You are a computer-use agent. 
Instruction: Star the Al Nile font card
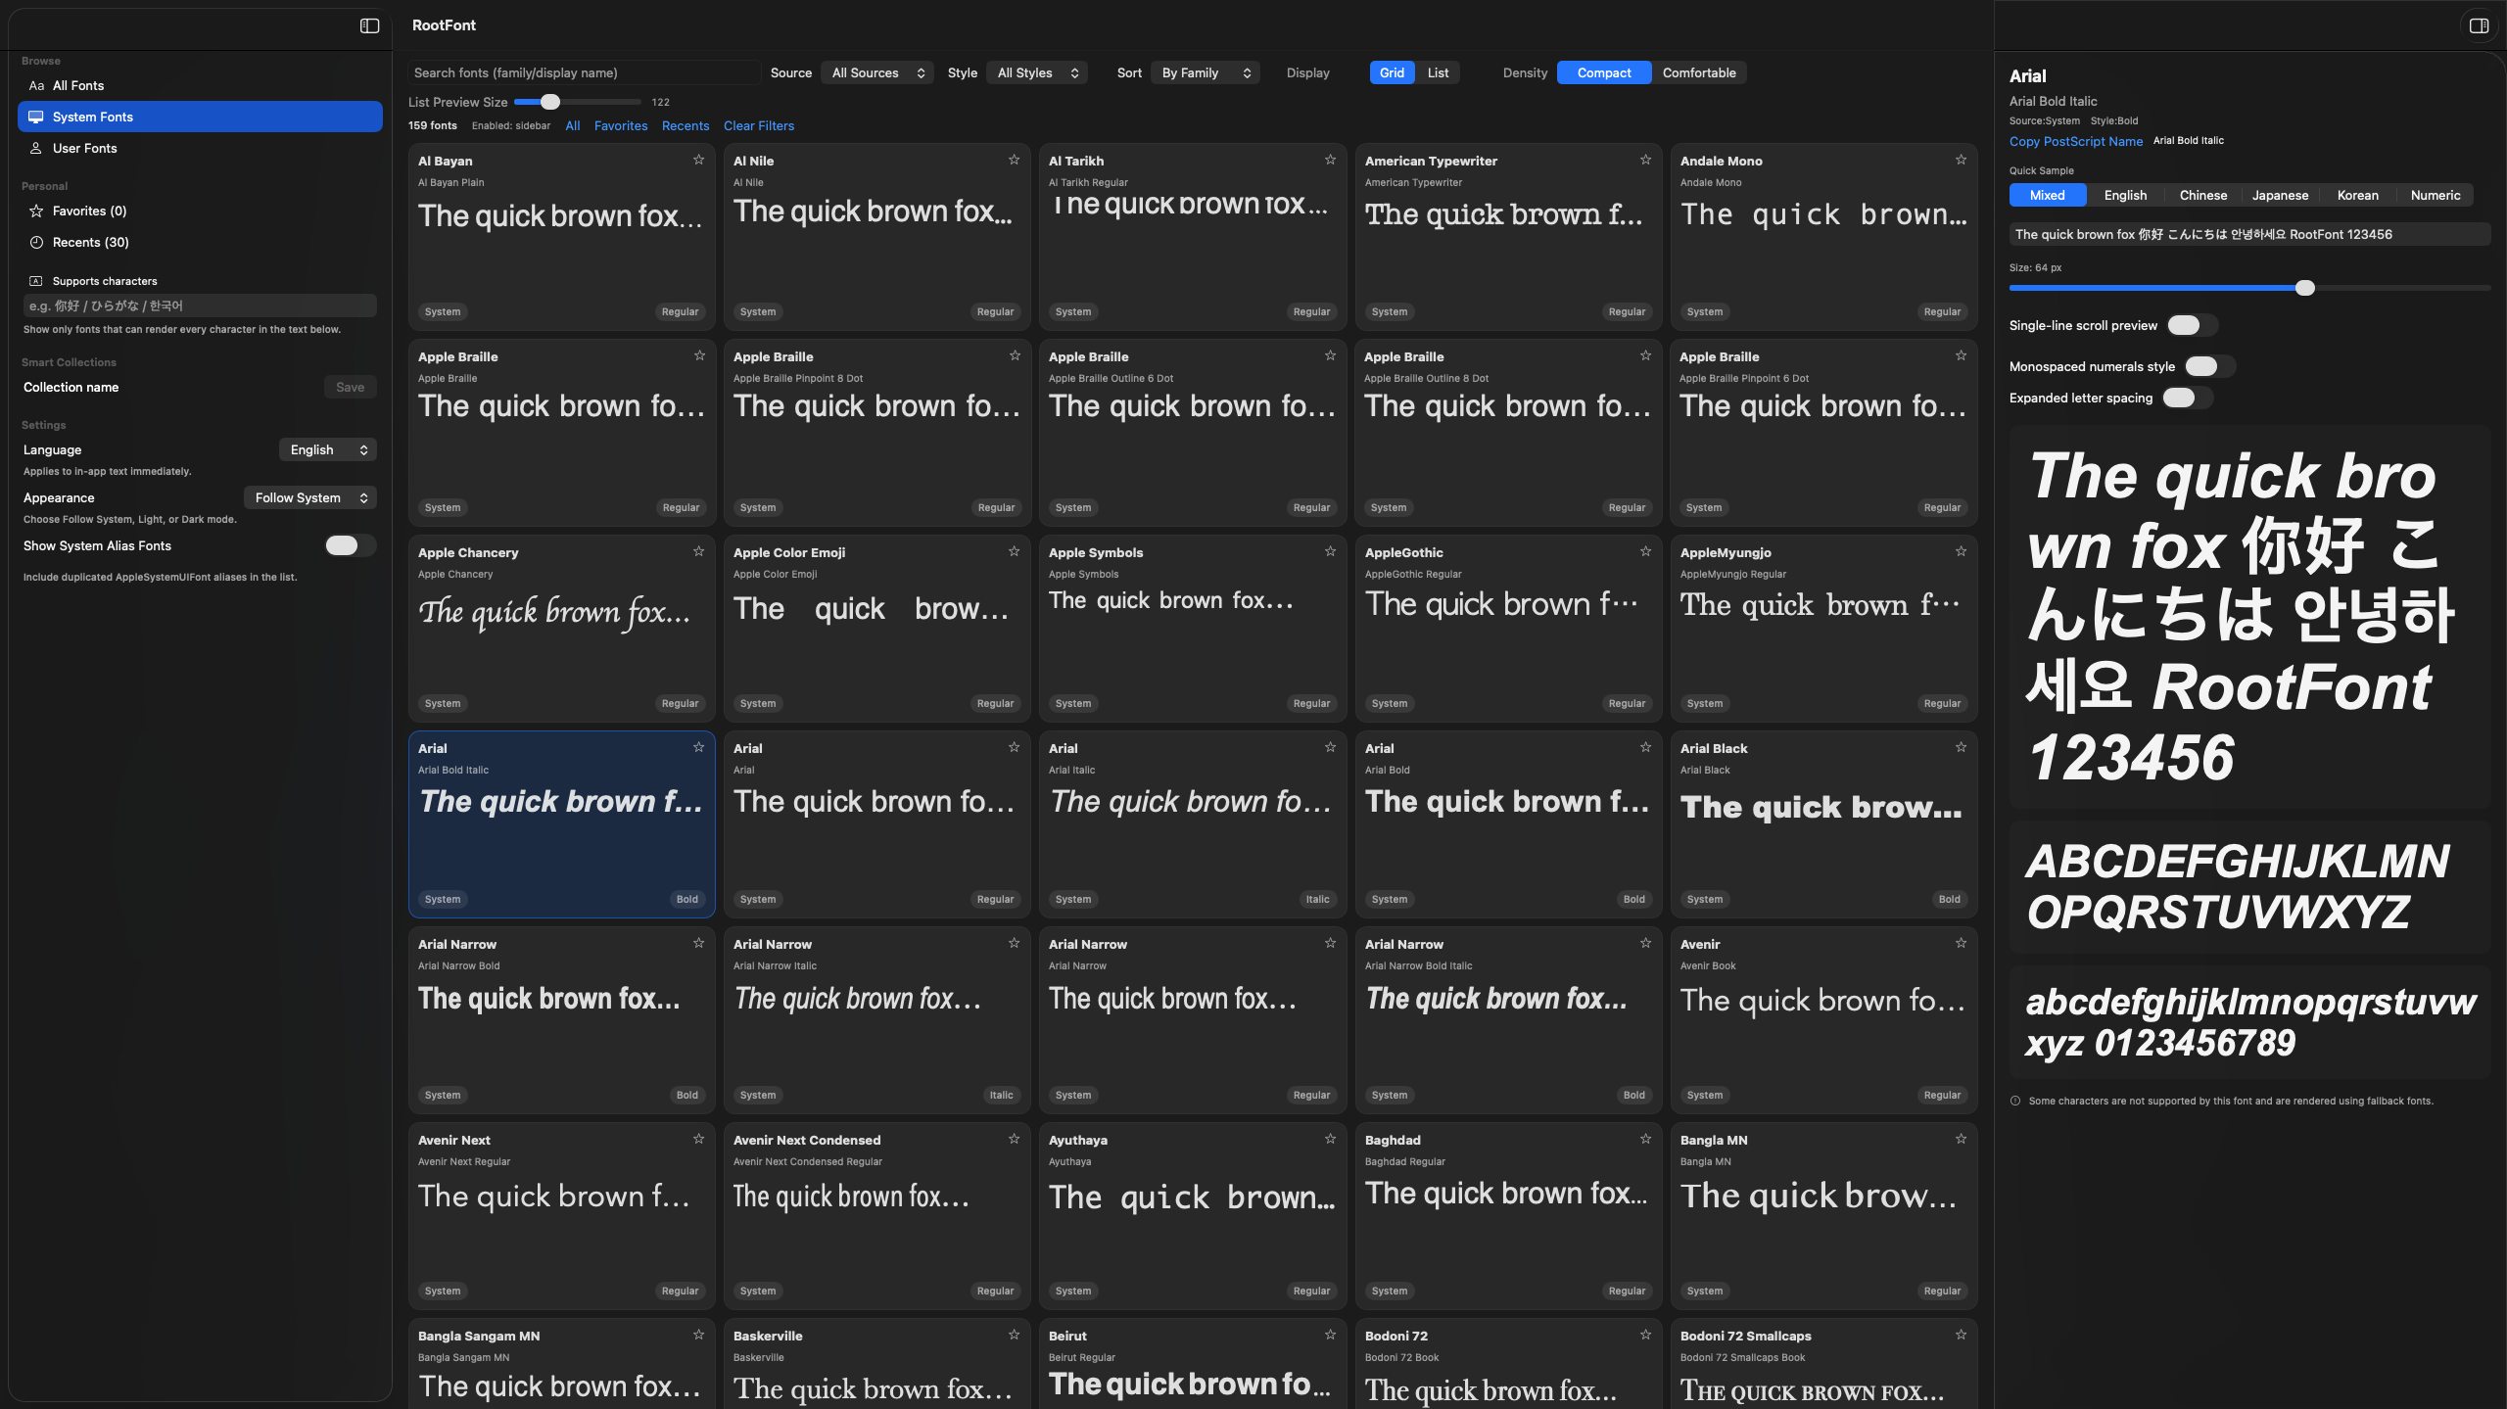click(1014, 160)
